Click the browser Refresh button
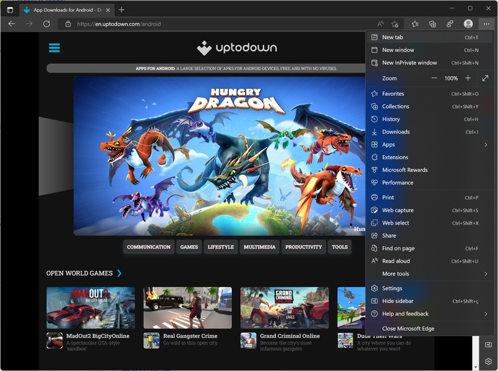This screenshot has height=371, width=498. point(46,23)
